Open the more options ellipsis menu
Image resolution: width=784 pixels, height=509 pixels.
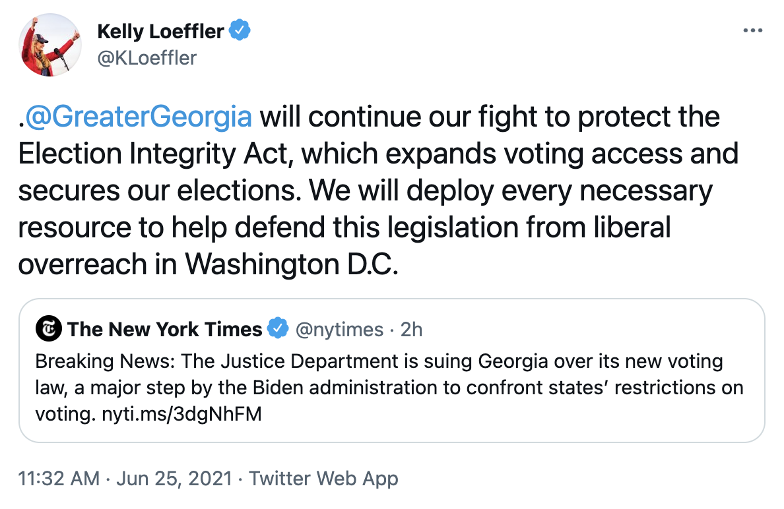(753, 31)
